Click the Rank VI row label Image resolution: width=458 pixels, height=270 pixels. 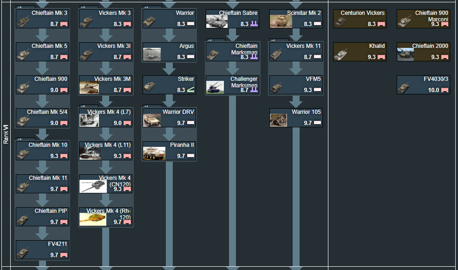[x=6, y=134]
